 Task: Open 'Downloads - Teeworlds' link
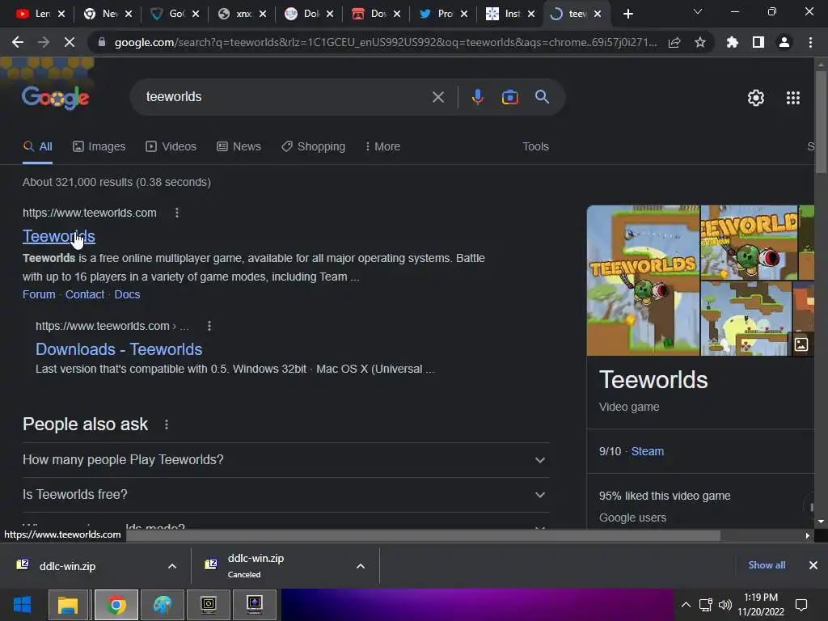(119, 349)
